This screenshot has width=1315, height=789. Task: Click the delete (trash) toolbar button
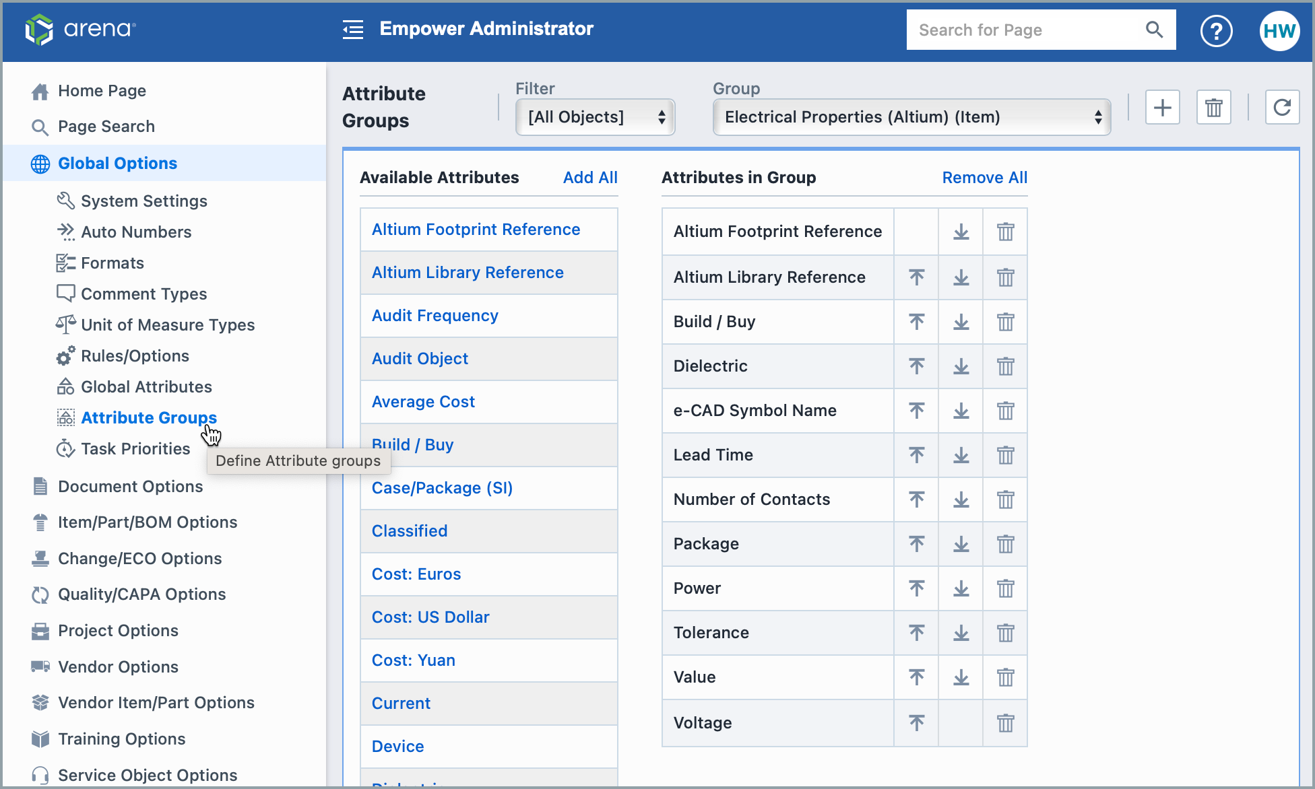(1213, 107)
